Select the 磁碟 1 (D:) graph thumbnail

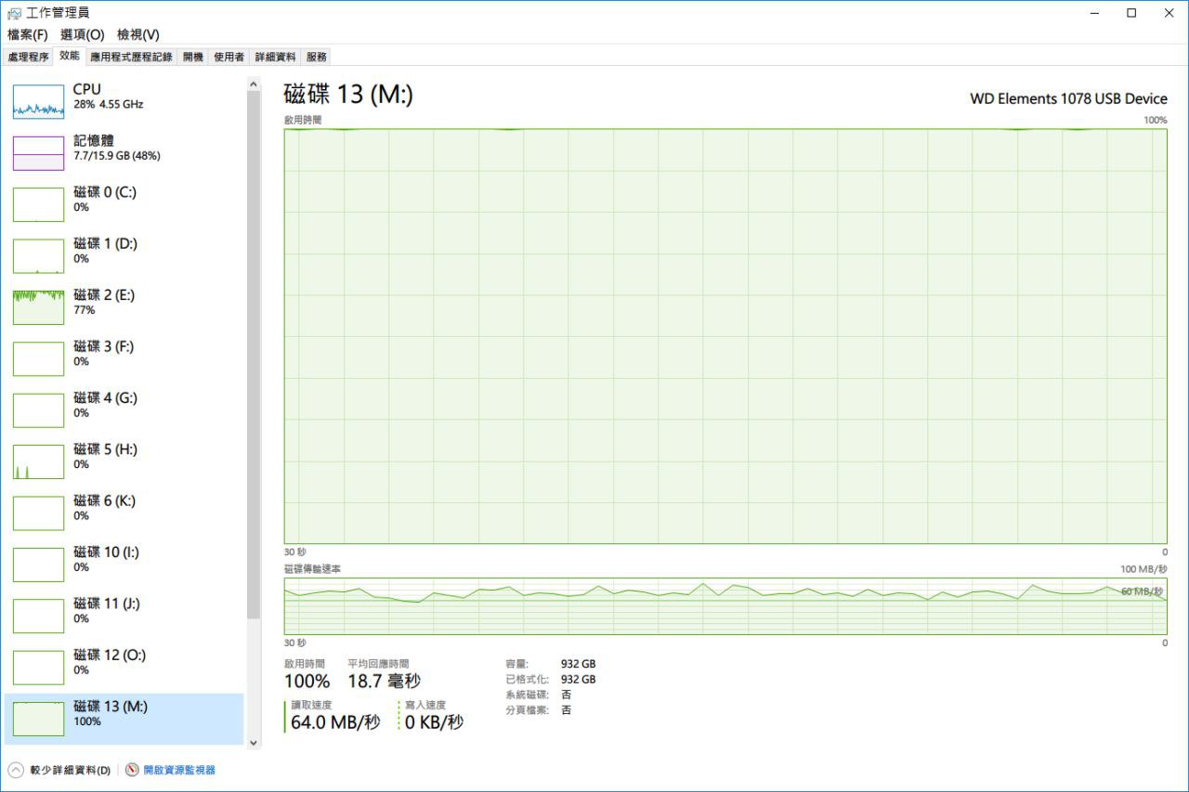pos(38,255)
